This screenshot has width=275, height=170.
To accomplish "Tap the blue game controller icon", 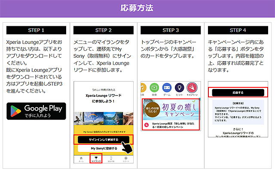I will (x=167, y=88).
